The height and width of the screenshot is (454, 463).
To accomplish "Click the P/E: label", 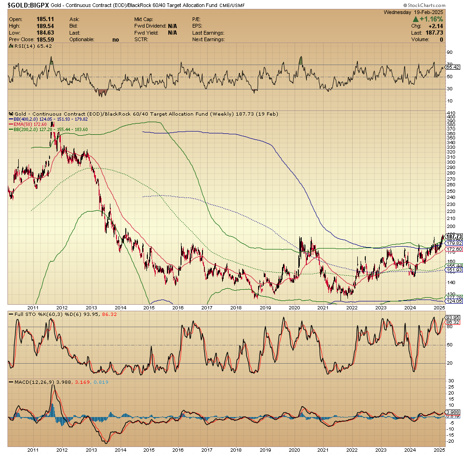I will (x=196, y=19).
